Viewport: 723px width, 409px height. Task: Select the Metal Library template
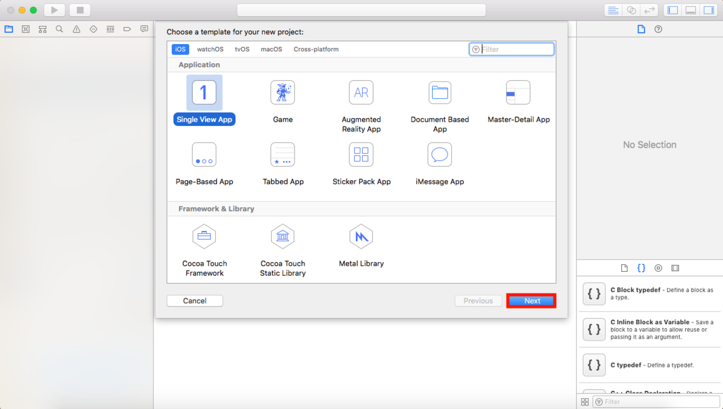361,246
